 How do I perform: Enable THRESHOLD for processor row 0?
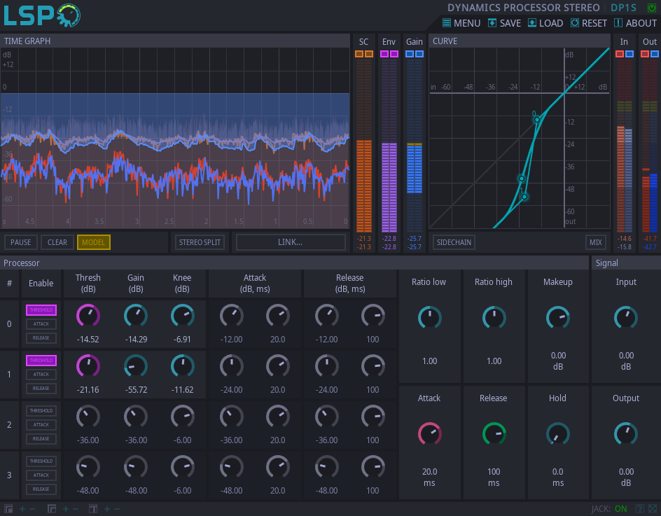click(41, 310)
